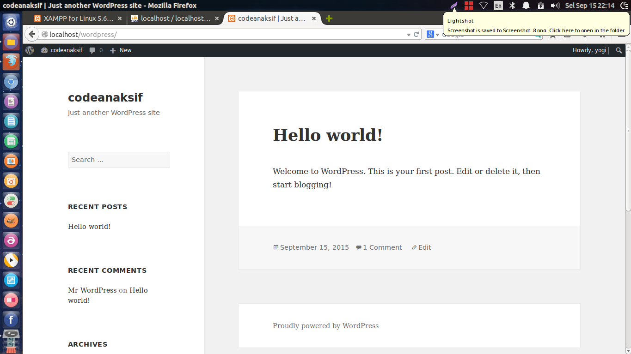Open the WordPress logo menu in admin bar
Viewport: 631px width, 354px height.
point(29,50)
